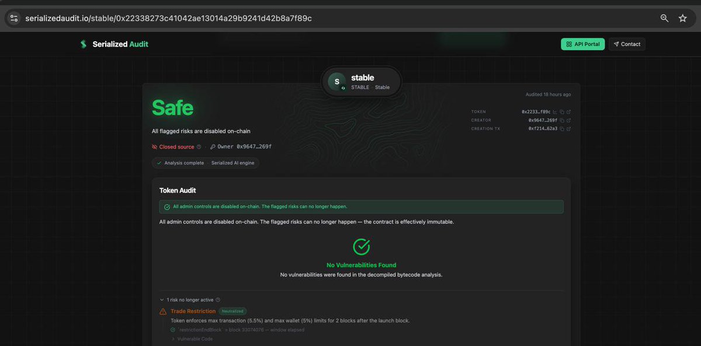Click 'All flagged risks are disabled on-chain' text
This screenshot has width=701, height=346.
(201, 131)
